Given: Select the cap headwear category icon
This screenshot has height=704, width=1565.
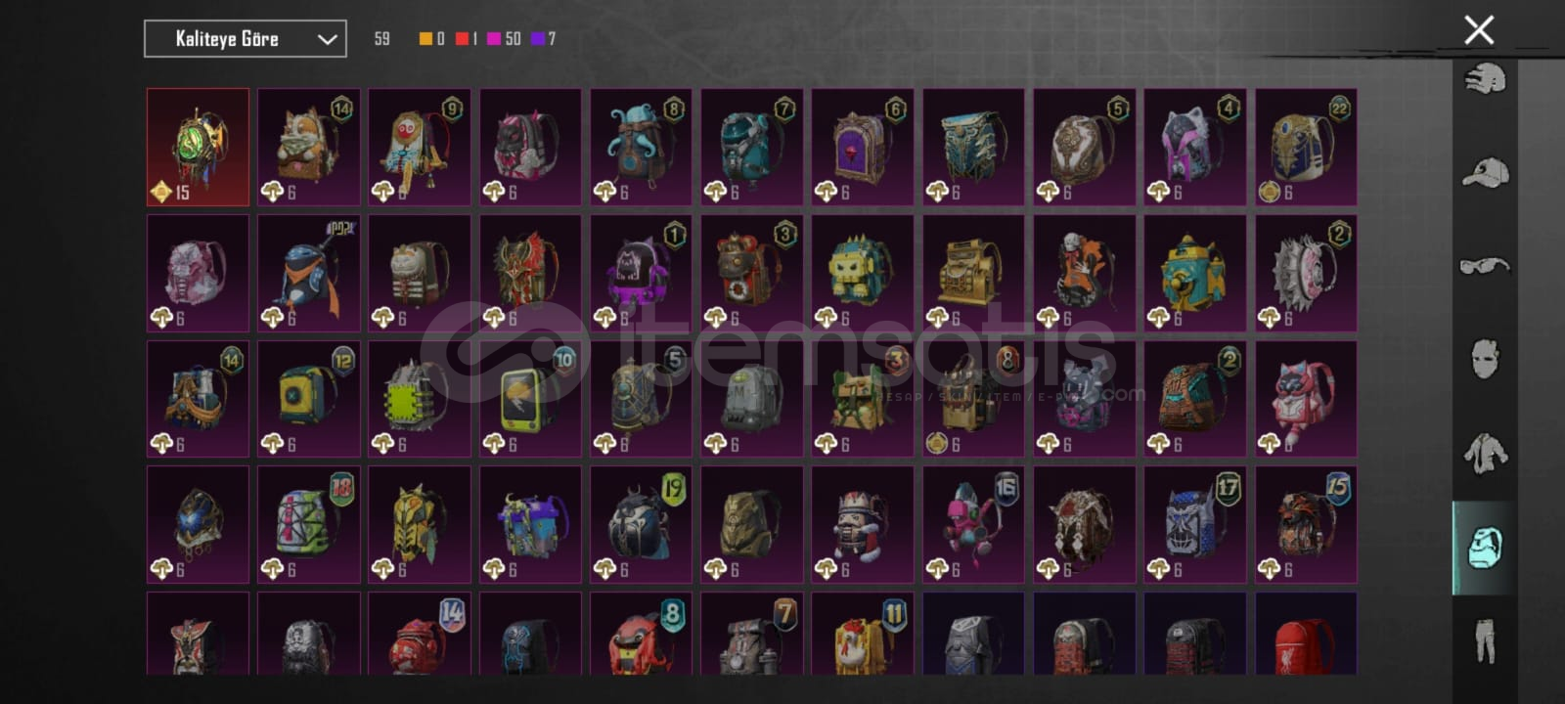Looking at the screenshot, I should coord(1485,173).
